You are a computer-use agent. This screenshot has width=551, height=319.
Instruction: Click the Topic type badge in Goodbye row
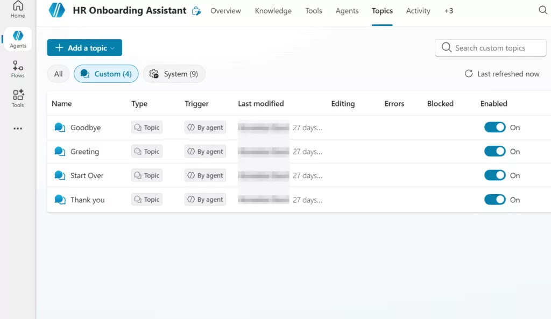tap(147, 127)
